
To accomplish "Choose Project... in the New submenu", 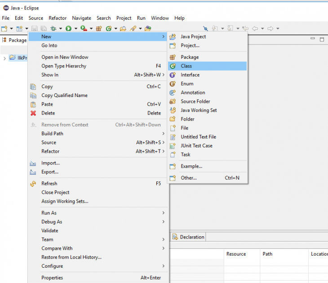I will point(207,45).
